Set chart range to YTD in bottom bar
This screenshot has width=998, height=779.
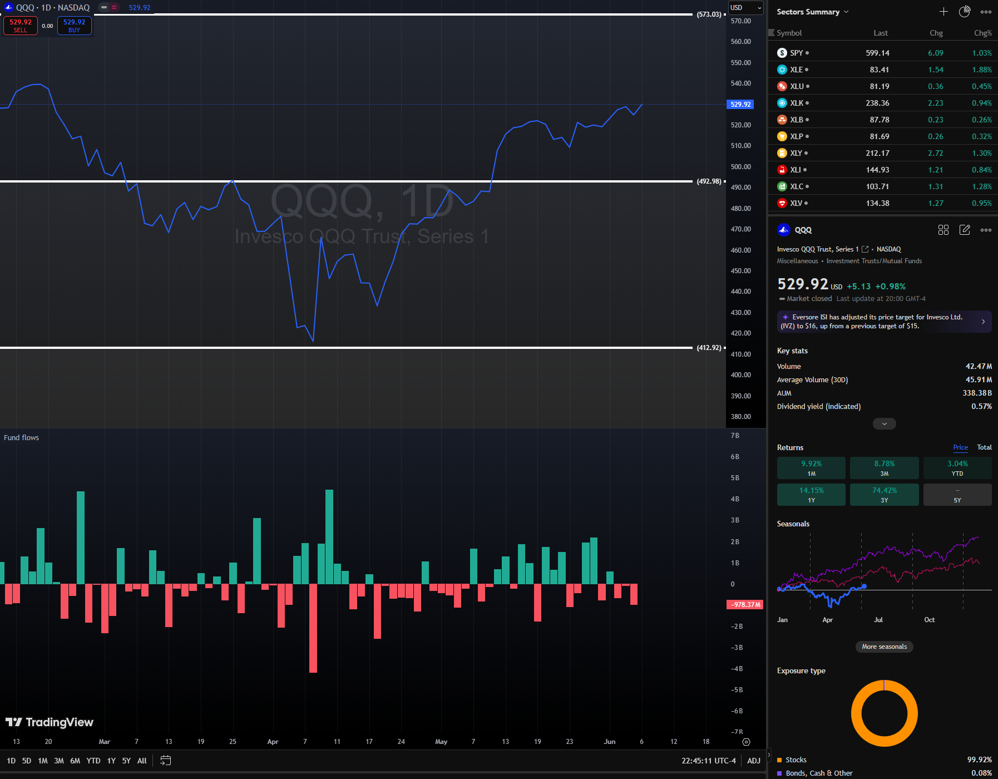(x=93, y=761)
